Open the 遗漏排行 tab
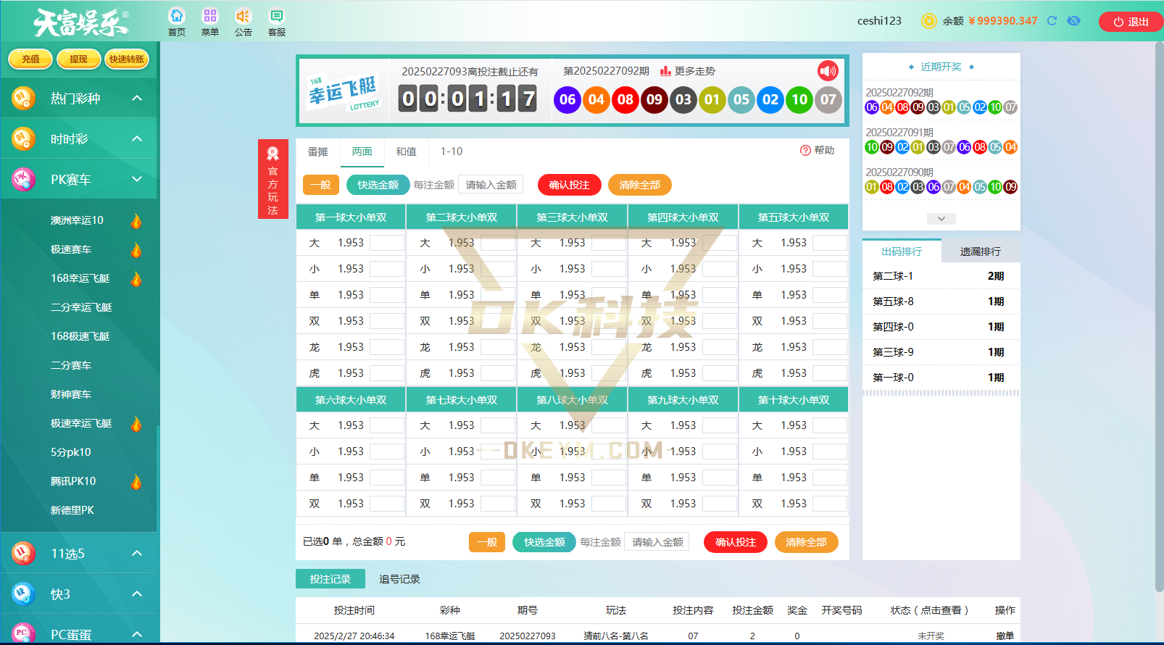Image resolution: width=1164 pixels, height=645 pixels. coord(980,251)
